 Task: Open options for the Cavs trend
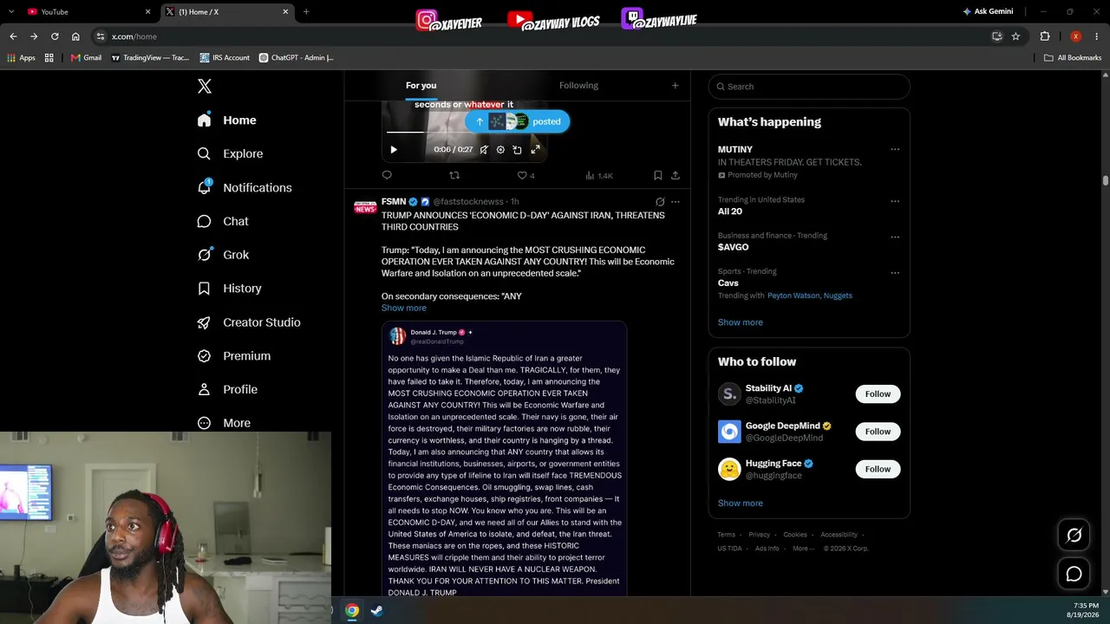click(x=895, y=272)
